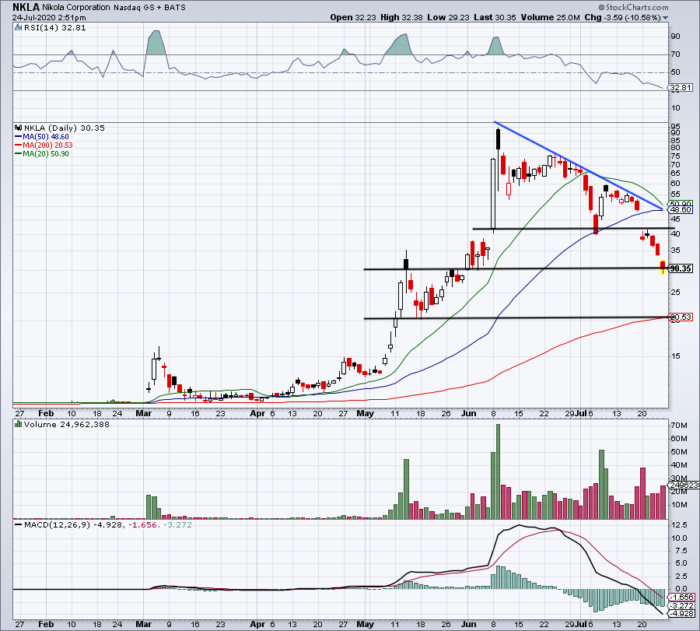Click the NKLA ticker symbol title
This screenshot has height=631, width=700.
pos(26,7)
